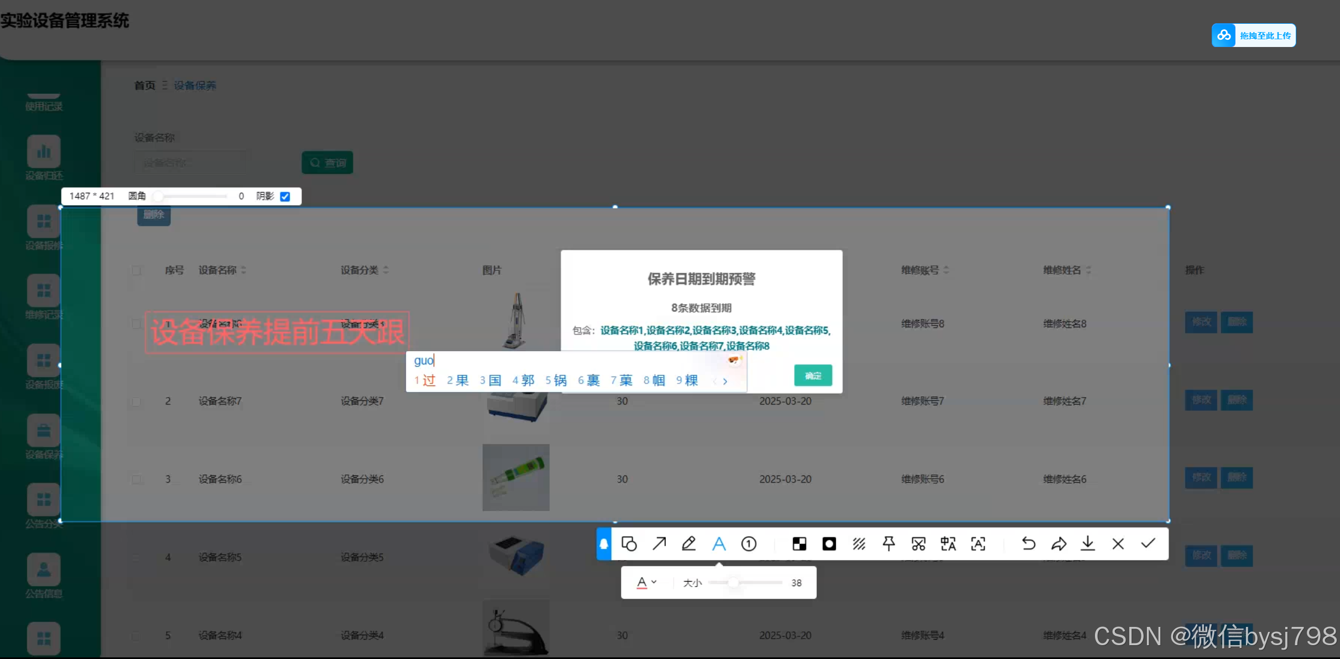The width and height of the screenshot is (1340, 659).
Task: Tick the checkbox for row 设备名称6
Action: point(137,479)
